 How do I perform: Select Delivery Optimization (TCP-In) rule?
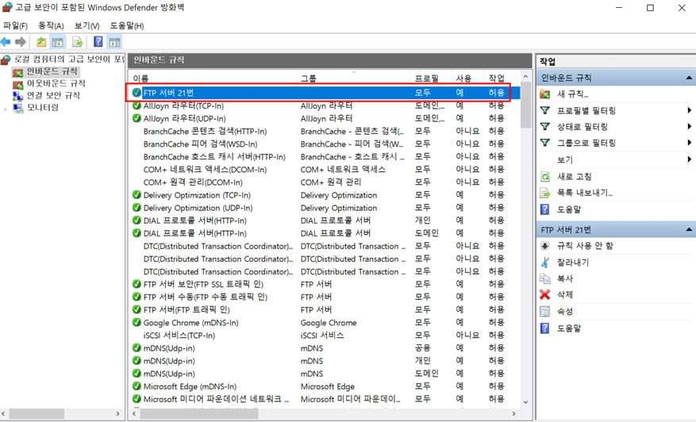tap(324, 195)
